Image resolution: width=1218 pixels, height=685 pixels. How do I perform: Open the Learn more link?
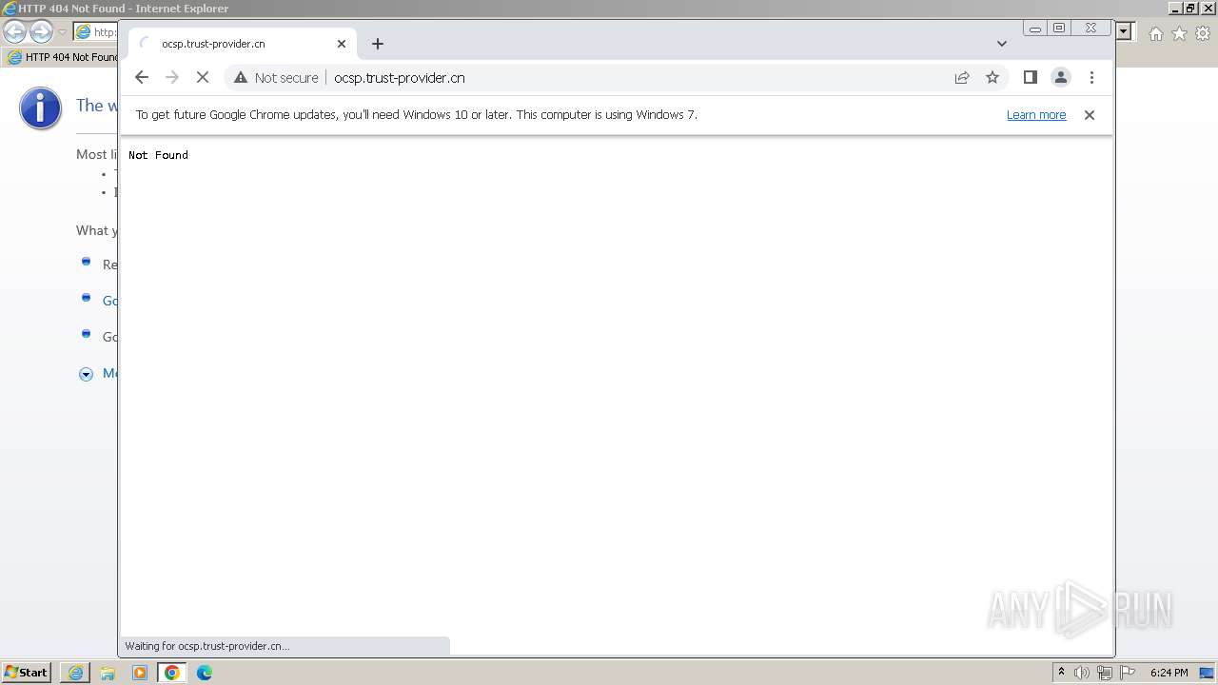(x=1036, y=115)
